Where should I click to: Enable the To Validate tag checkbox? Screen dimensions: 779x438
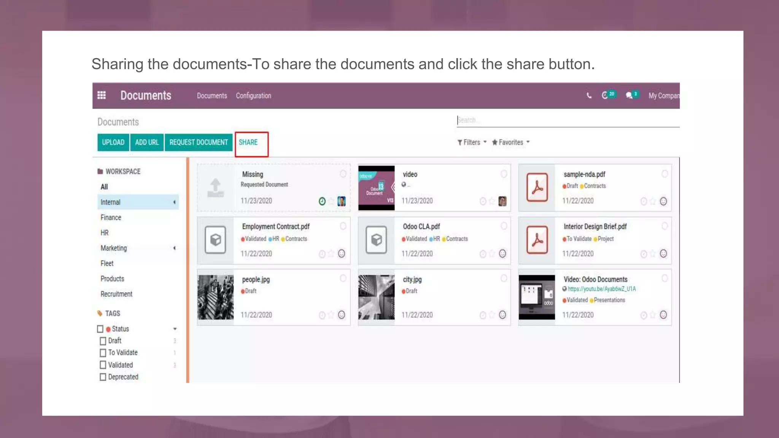tap(103, 353)
